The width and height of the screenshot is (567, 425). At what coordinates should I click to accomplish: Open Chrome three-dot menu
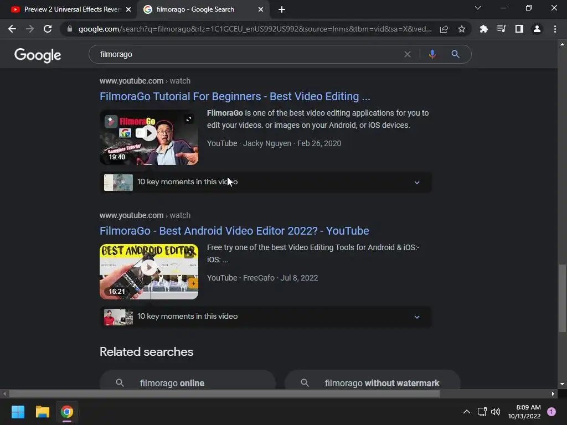pyautogui.click(x=555, y=29)
